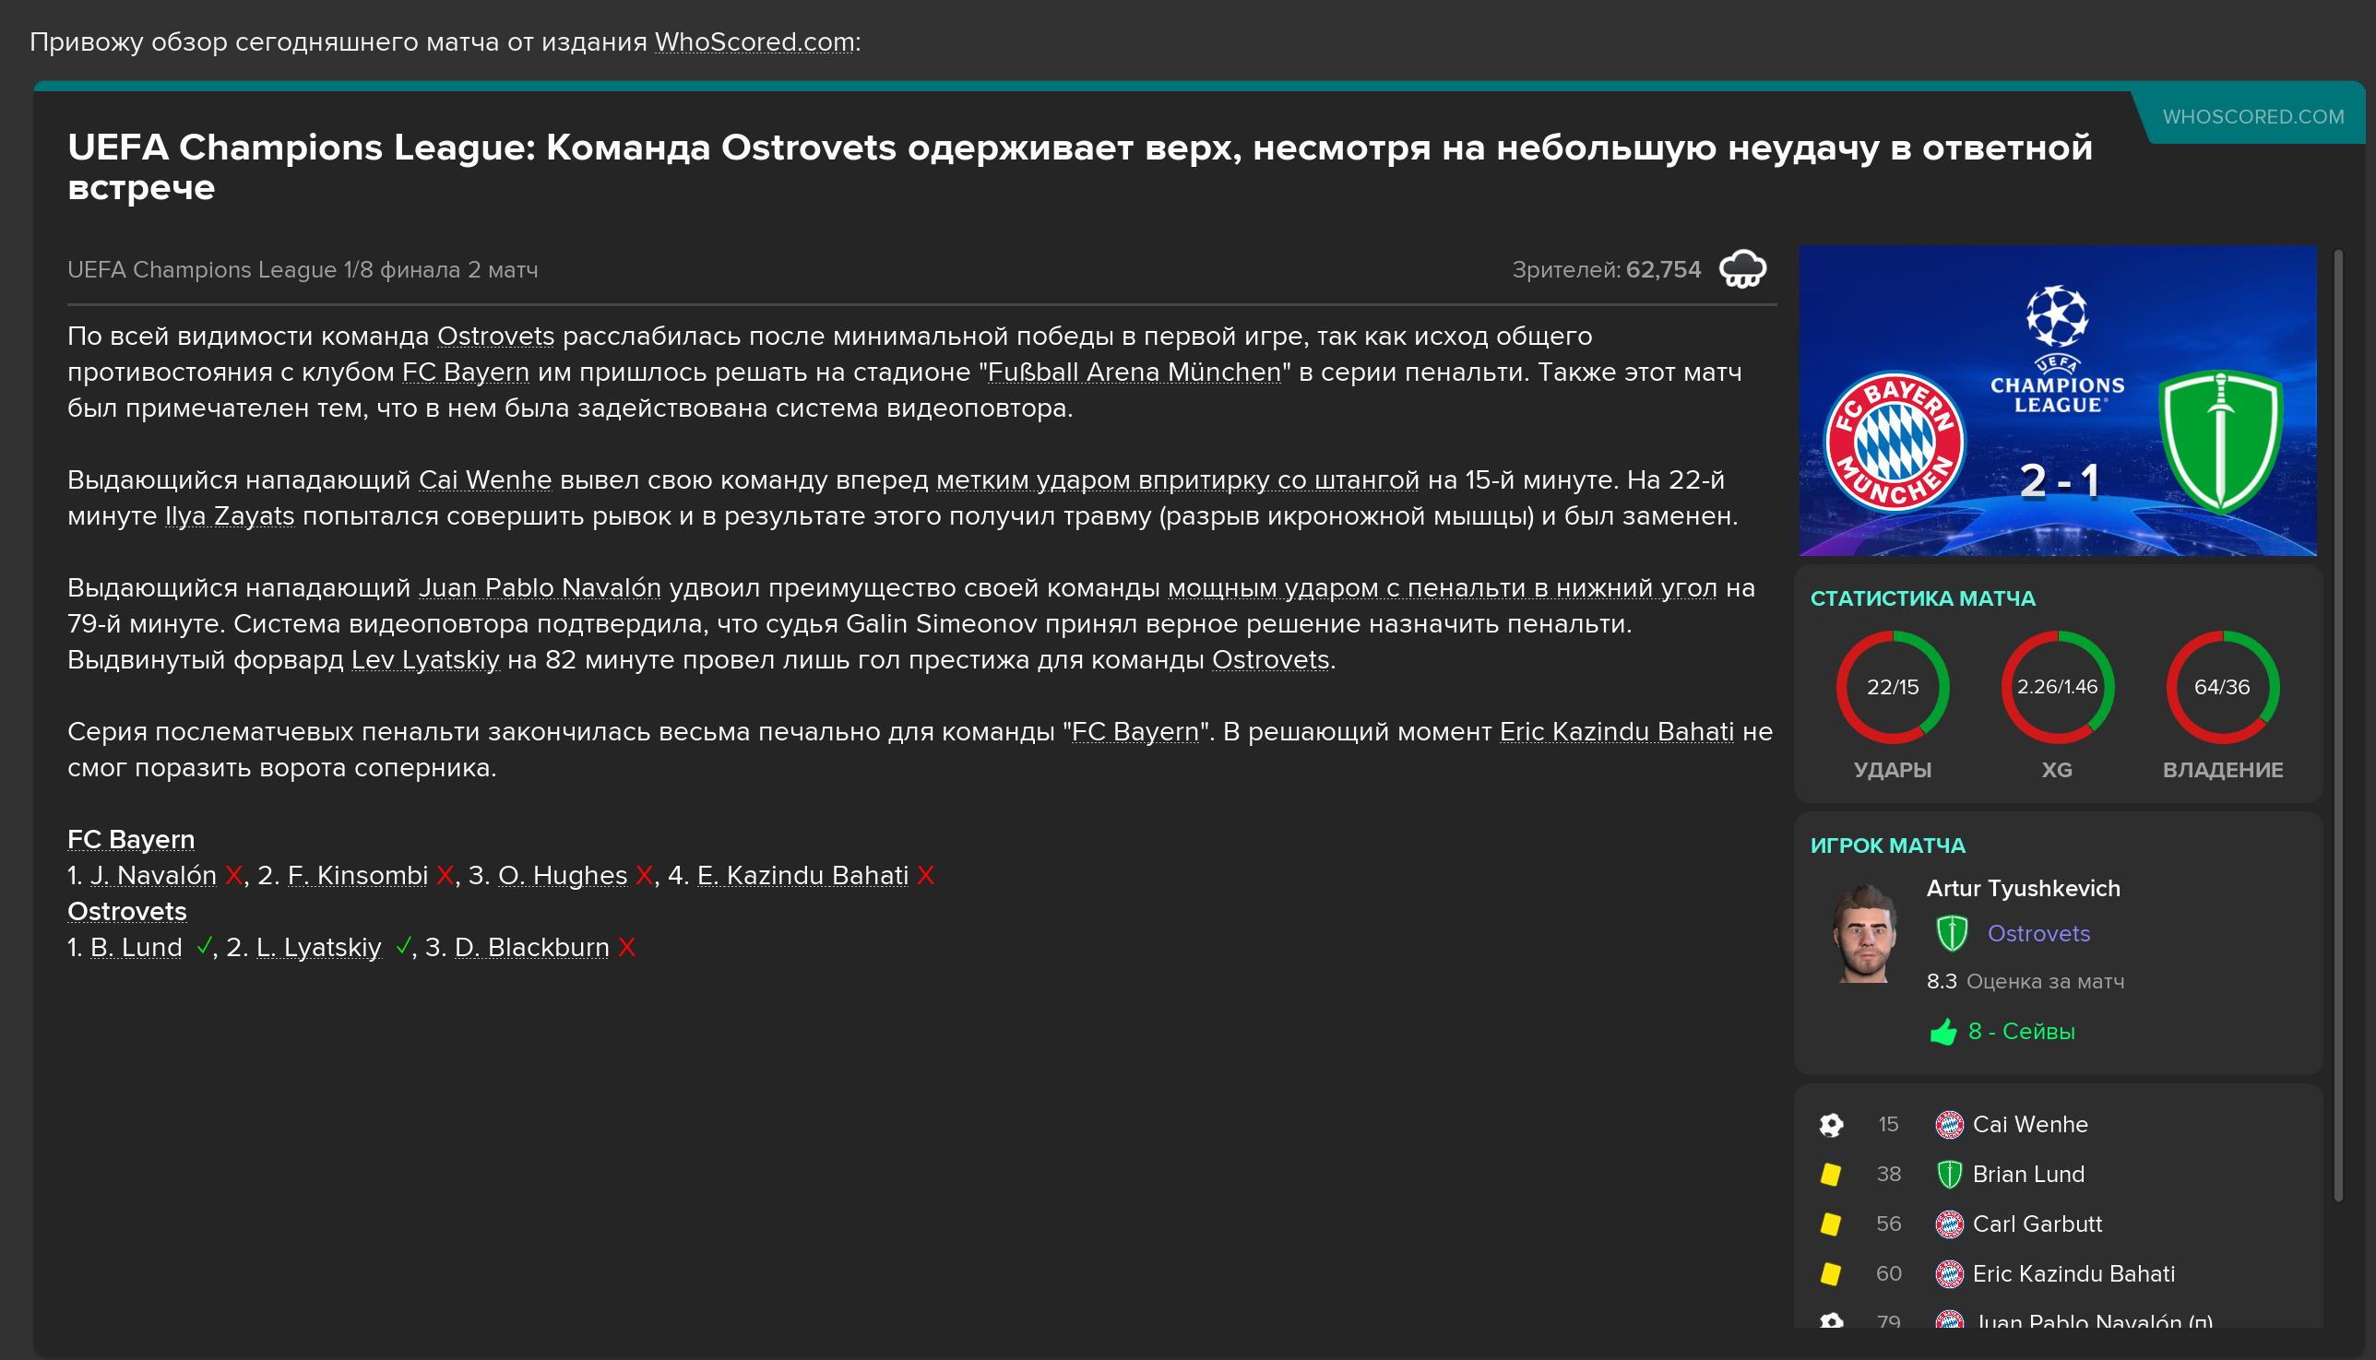The width and height of the screenshot is (2376, 1360).
Task: Select Brian Lund in the match events list
Action: click(2028, 1174)
